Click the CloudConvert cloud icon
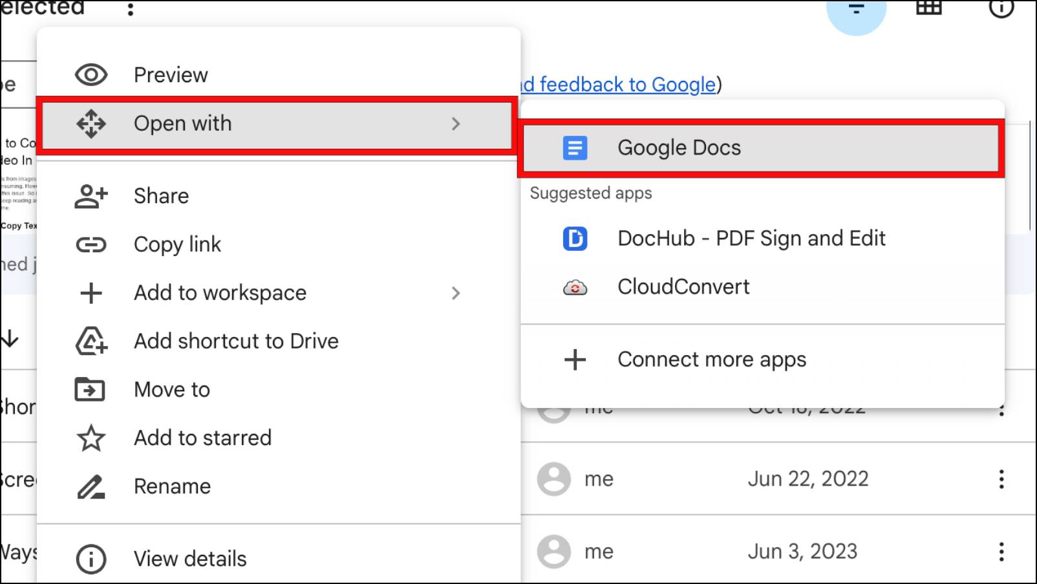Viewport: 1037px width, 584px height. coord(575,287)
